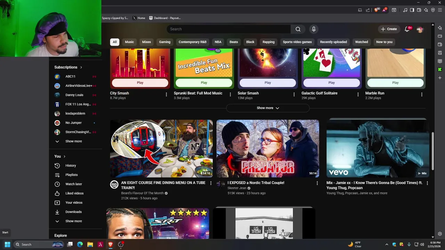Open Liked videos in sidebar
Screen dimensions: 445x250
tap(74, 193)
